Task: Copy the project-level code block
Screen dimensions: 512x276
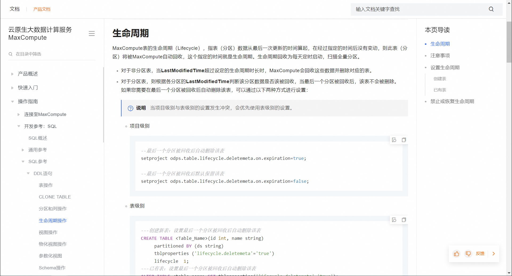Action: [x=404, y=140]
